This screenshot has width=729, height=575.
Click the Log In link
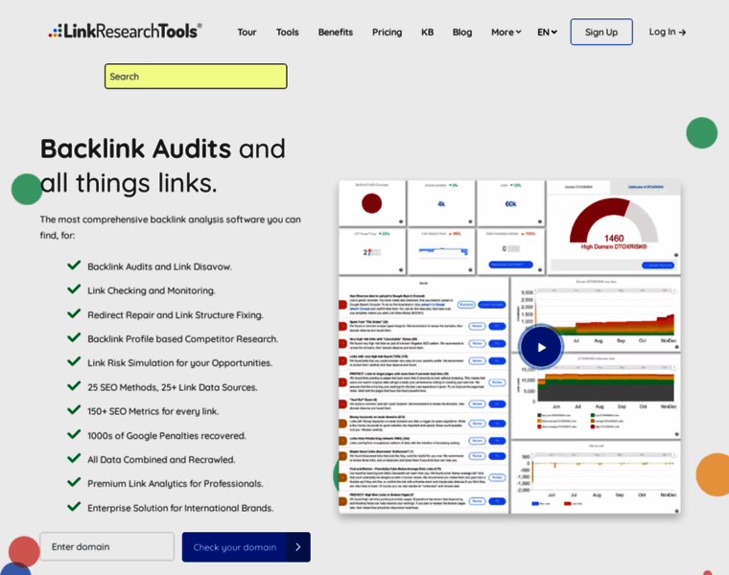click(x=668, y=32)
